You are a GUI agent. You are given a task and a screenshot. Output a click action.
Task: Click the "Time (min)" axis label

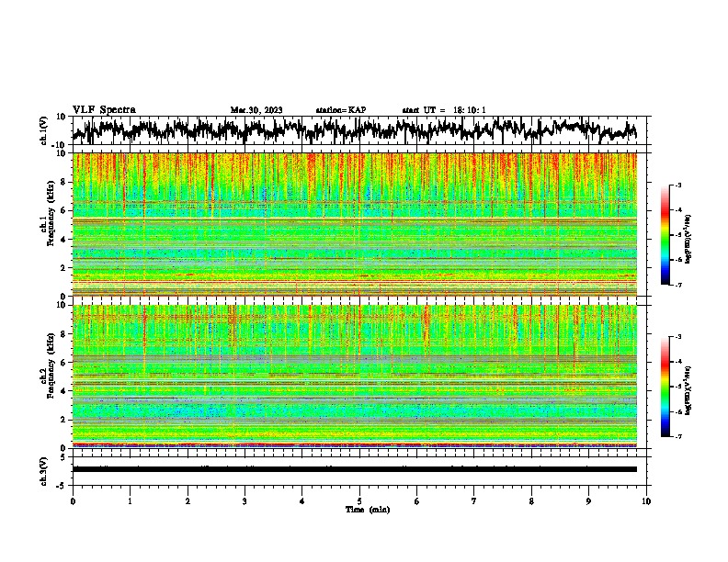(x=368, y=510)
